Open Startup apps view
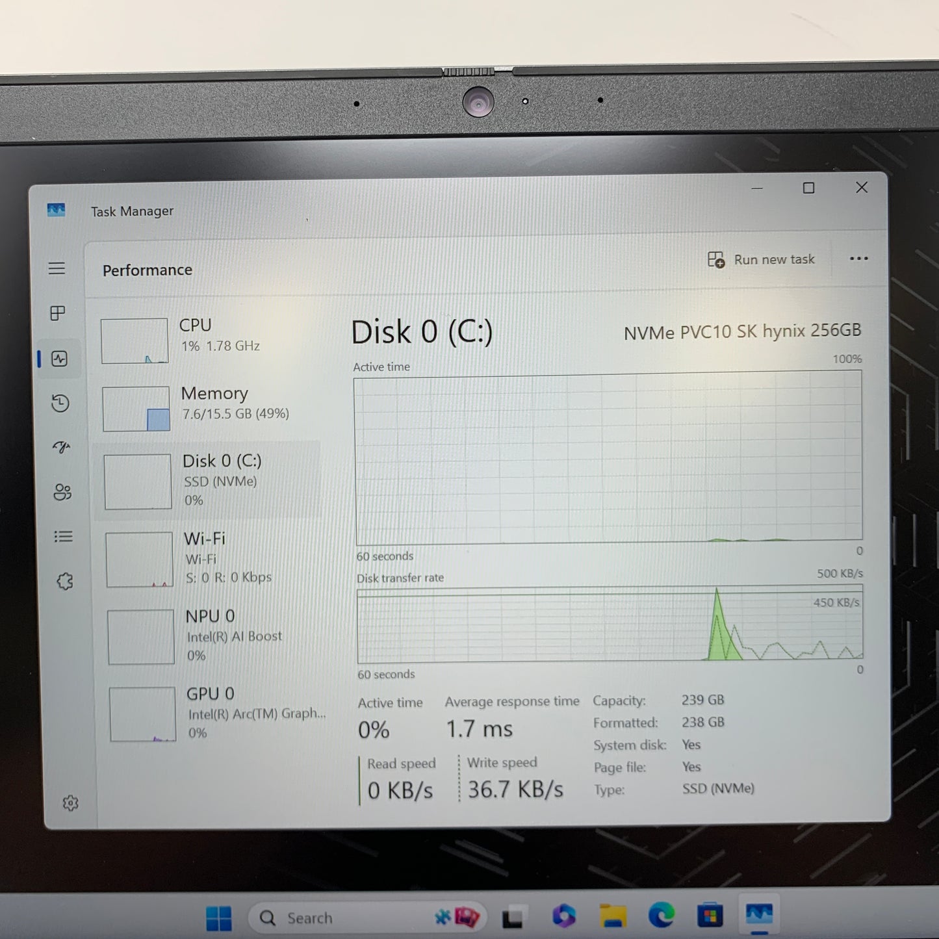 point(60,447)
